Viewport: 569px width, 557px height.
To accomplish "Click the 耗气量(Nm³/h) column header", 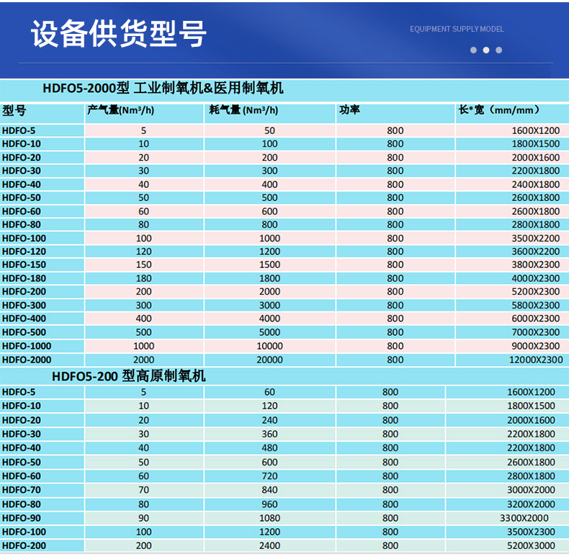I will pyautogui.click(x=243, y=110).
